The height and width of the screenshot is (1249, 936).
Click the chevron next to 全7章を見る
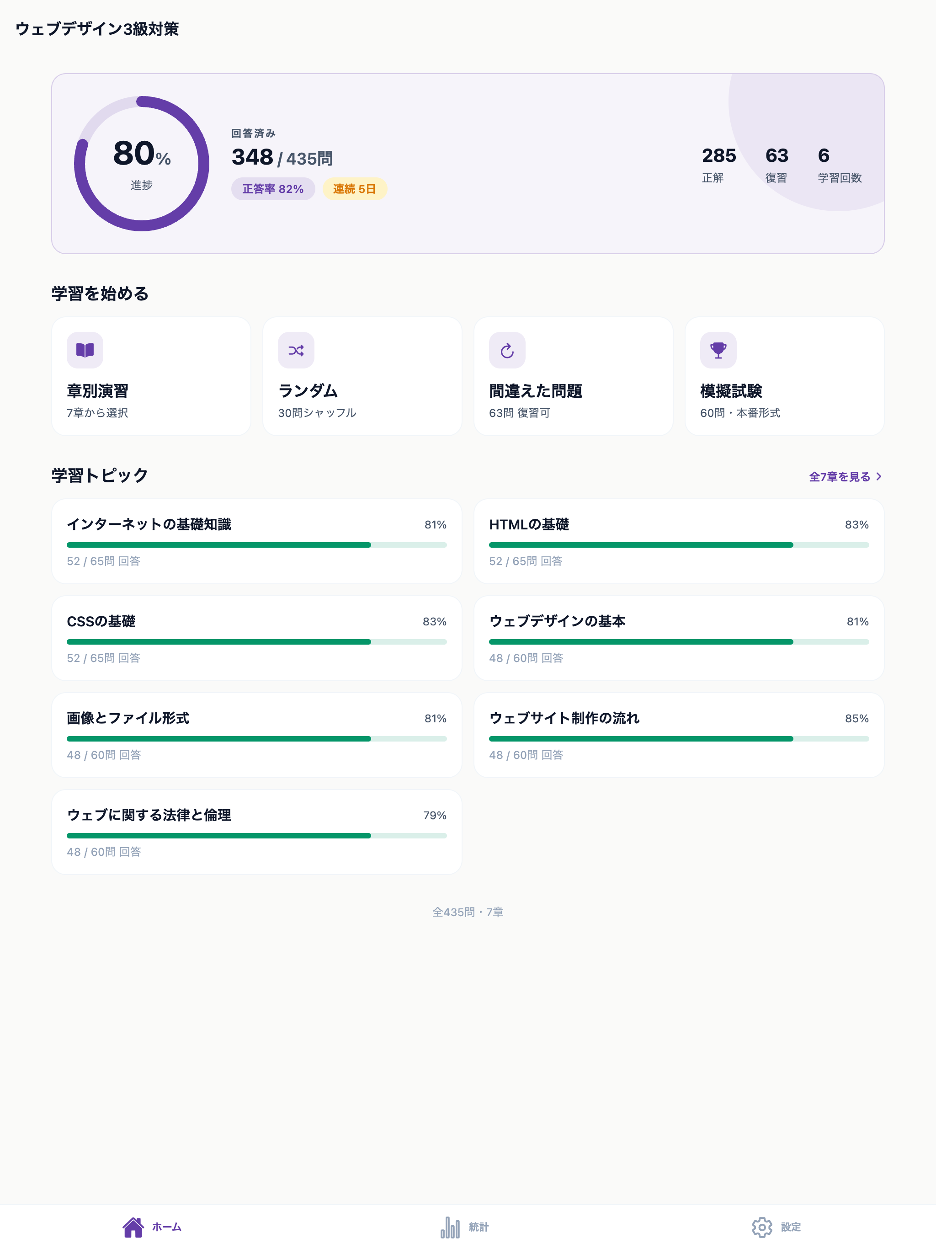(878, 476)
